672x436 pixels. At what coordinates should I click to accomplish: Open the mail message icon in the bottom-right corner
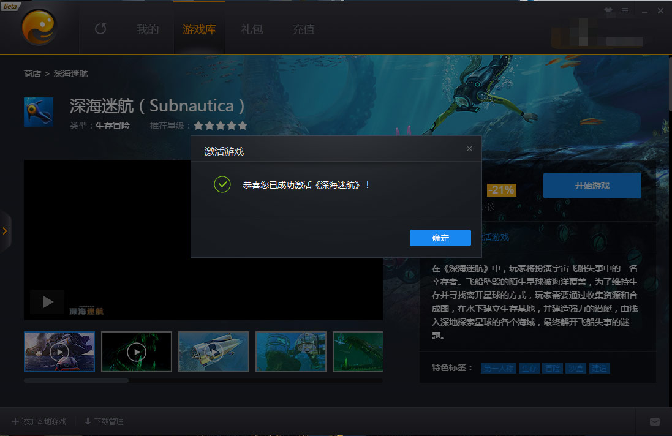[654, 422]
